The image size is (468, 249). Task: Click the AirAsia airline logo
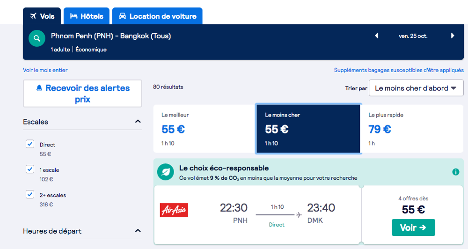click(174, 210)
